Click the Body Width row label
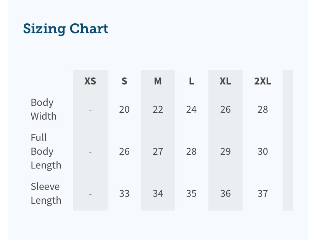Screen dimensions: 316x240 43,109
